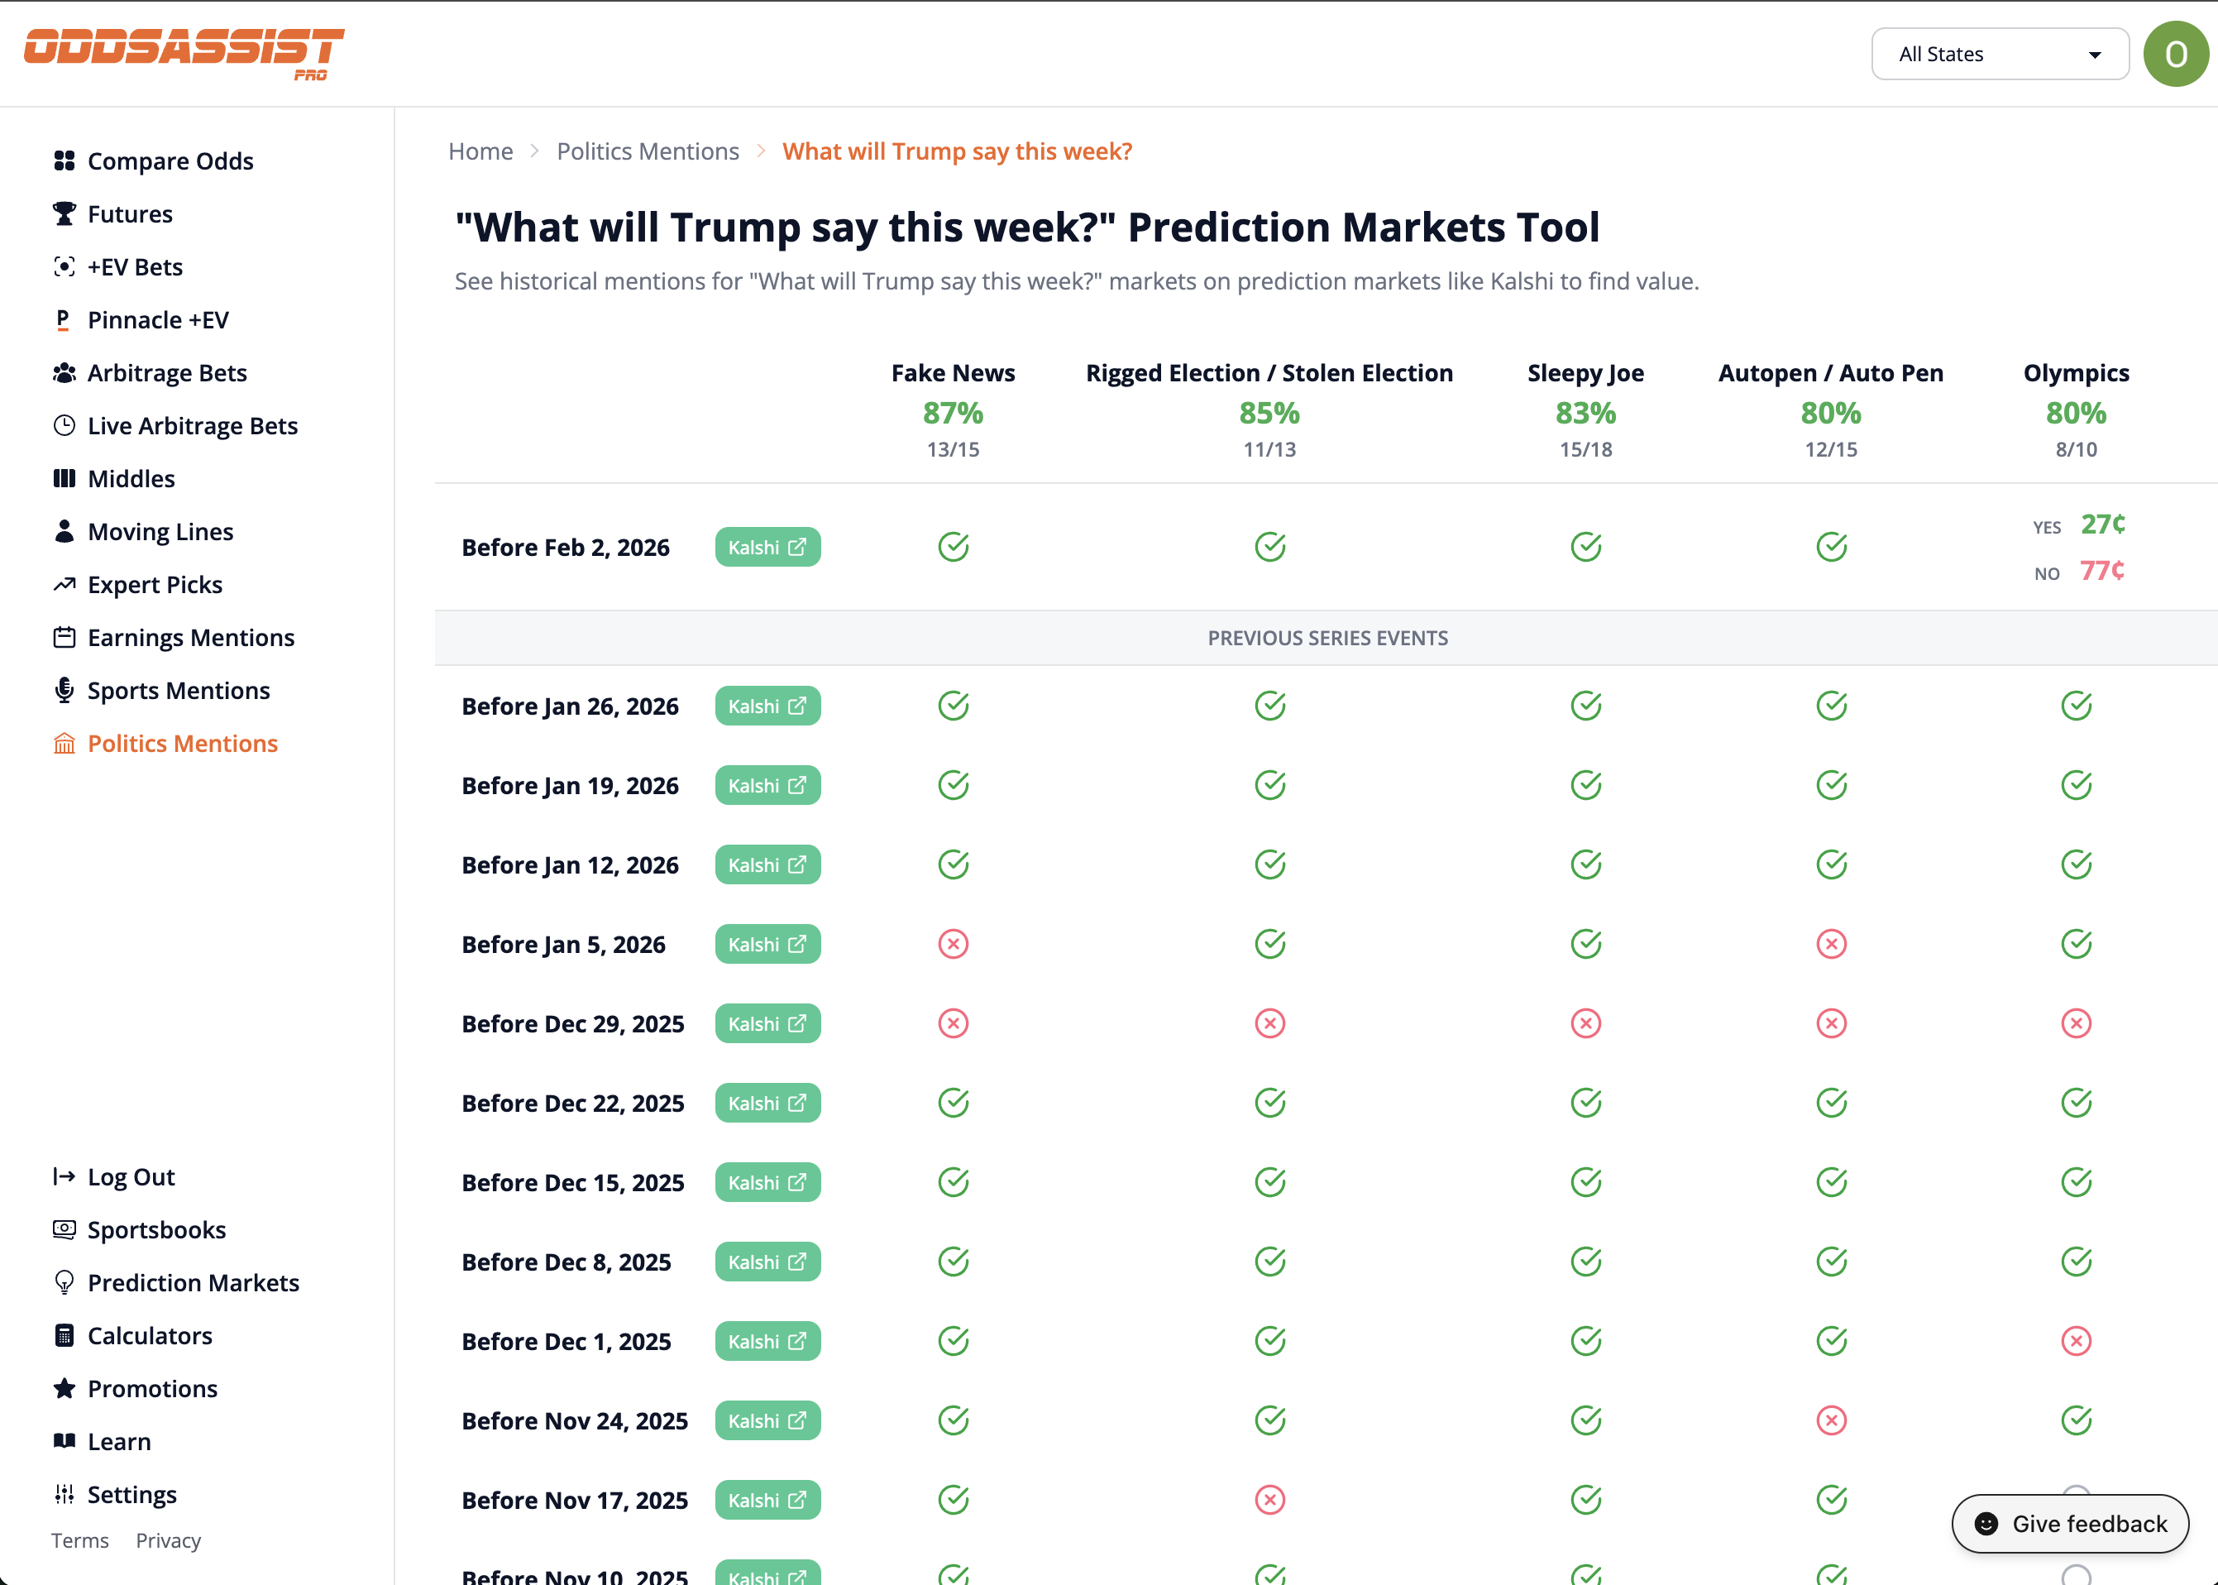2218x1585 pixels.
Task: Click the Politics Mentions breadcrumb link
Action: click(x=648, y=151)
